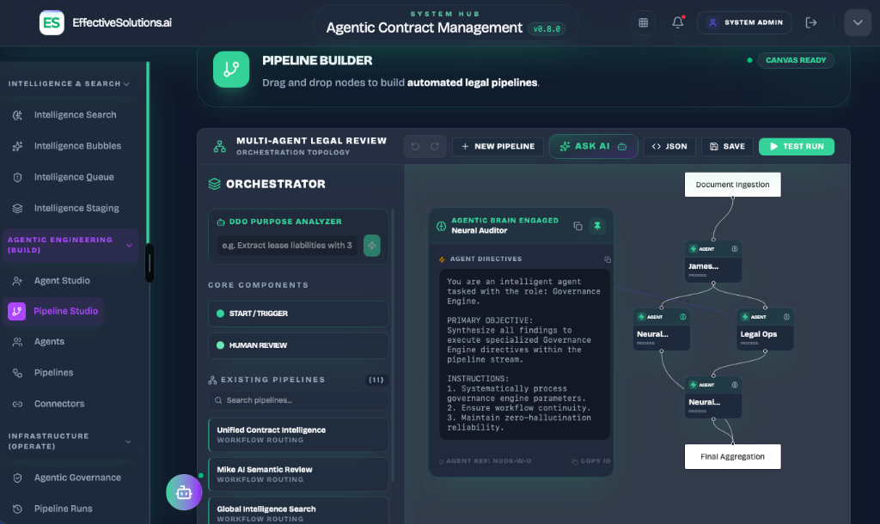
Task: Open the Pipelines page
Action: (x=53, y=373)
